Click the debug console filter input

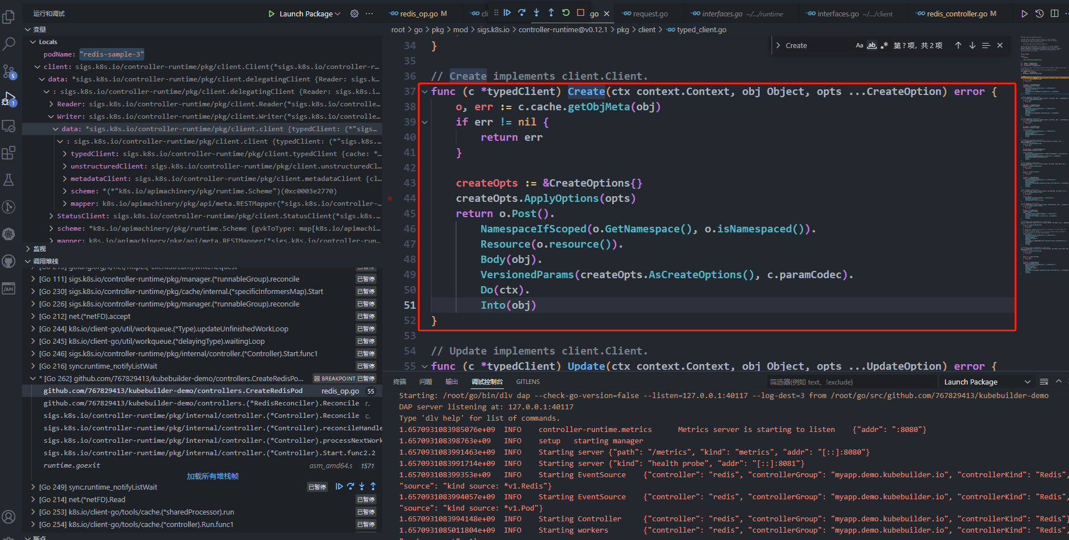coord(851,382)
